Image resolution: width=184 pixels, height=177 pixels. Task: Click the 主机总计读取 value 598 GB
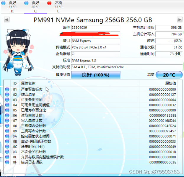(x=169, y=27)
